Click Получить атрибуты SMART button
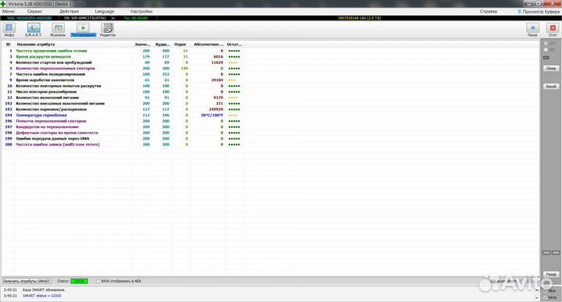562x302 pixels. pyautogui.click(x=27, y=281)
